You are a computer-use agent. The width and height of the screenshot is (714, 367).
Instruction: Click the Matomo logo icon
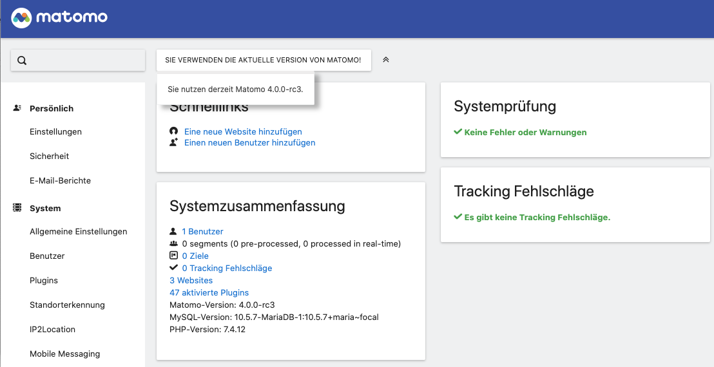pos(21,18)
